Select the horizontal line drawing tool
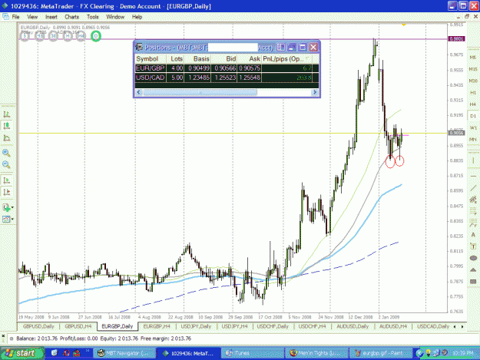Screen dimensions: 480x360 pos(473,177)
